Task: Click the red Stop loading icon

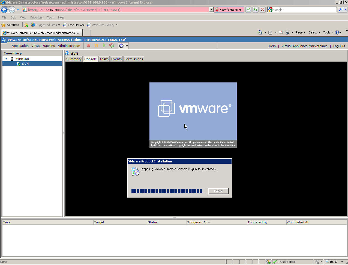Action: point(263,10)
